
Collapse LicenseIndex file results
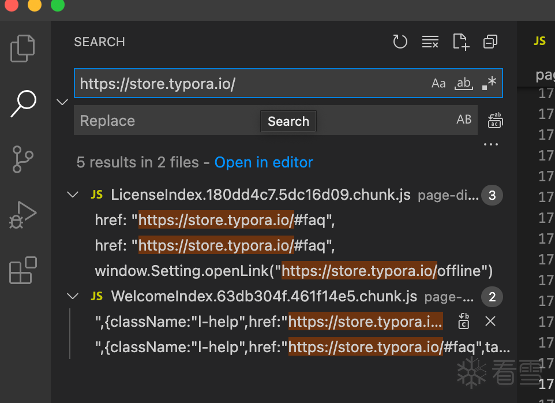[73, 195]
